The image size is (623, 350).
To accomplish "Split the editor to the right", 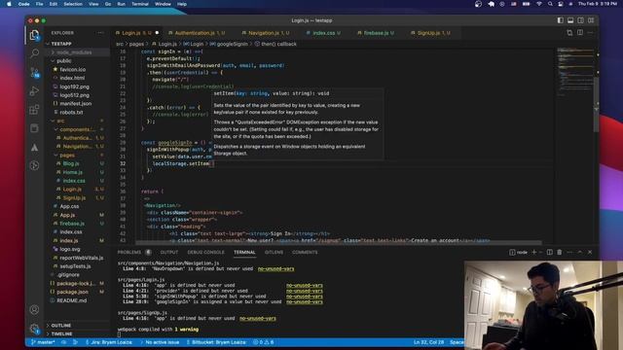I will [580, 33].
